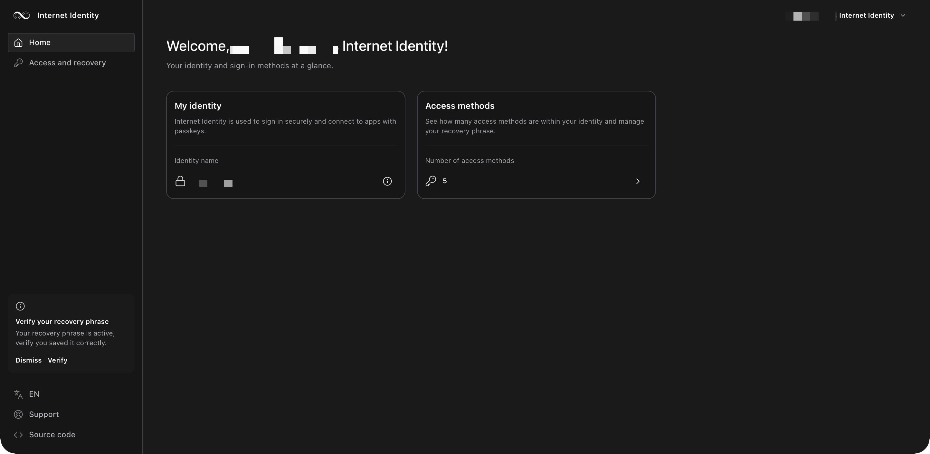This screenshot has height=454, width=930.
Task: Click the info icon in My identity card
Action: (x=387, y=181)
